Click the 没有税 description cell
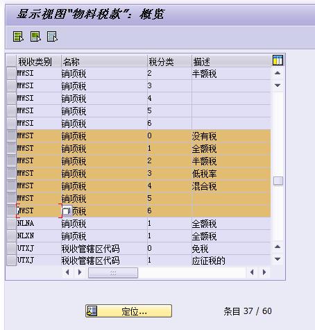The height and width of the screenshot is (330, 315). (x=231, y=136)
